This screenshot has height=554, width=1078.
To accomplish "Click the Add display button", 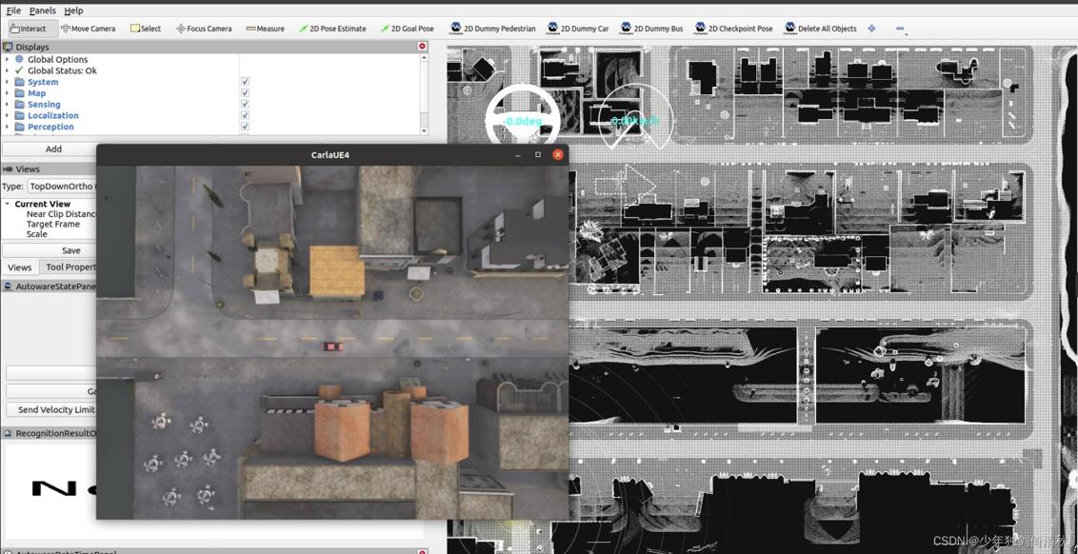I will click(53, 148).
